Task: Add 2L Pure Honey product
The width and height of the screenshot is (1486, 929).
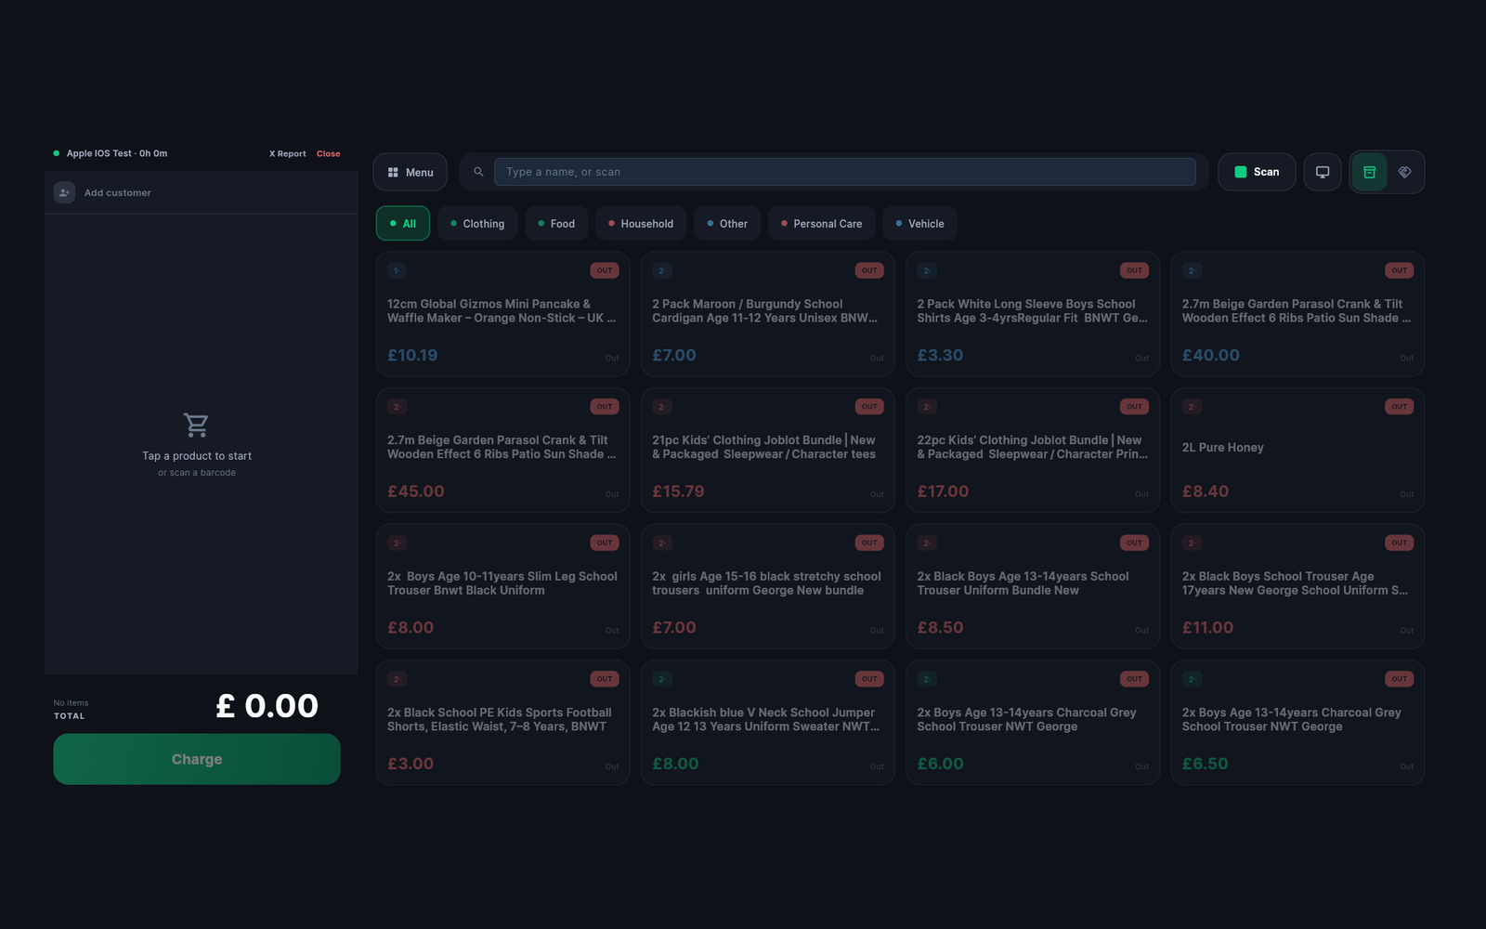Action: (1297, 450)
